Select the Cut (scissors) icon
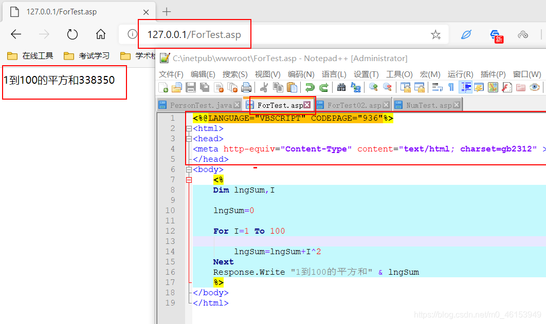The width and height of the screenshot is (546, 324). pyautogui.click(x=265, y=87)
